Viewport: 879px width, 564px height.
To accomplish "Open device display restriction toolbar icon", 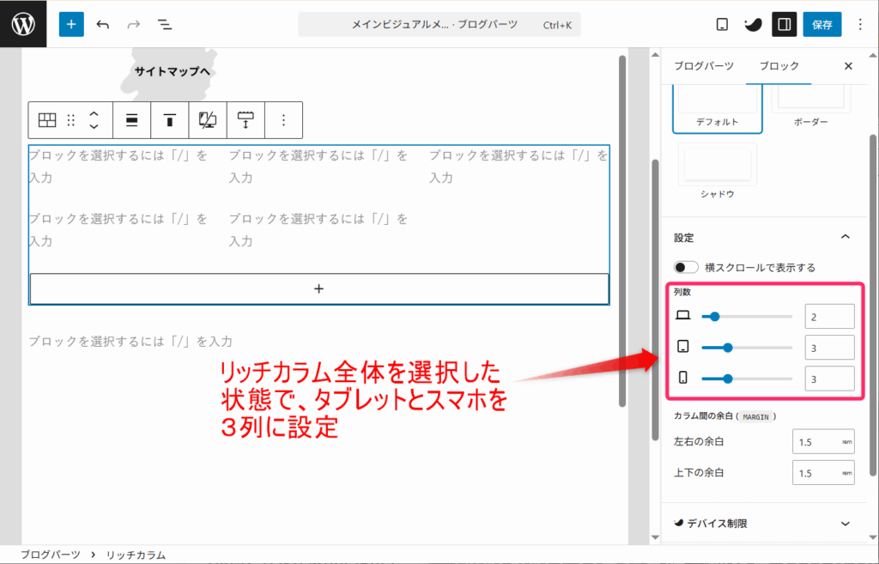I will click(208, 120).
